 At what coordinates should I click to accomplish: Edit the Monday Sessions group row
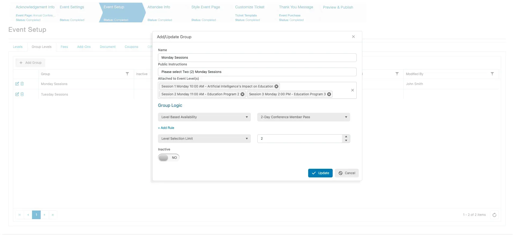click(17, 84)
